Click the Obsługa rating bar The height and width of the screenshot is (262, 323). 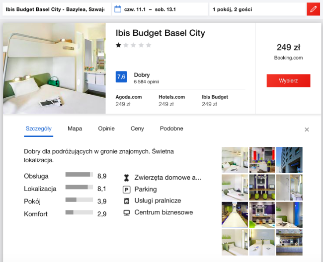pos(79,174)
